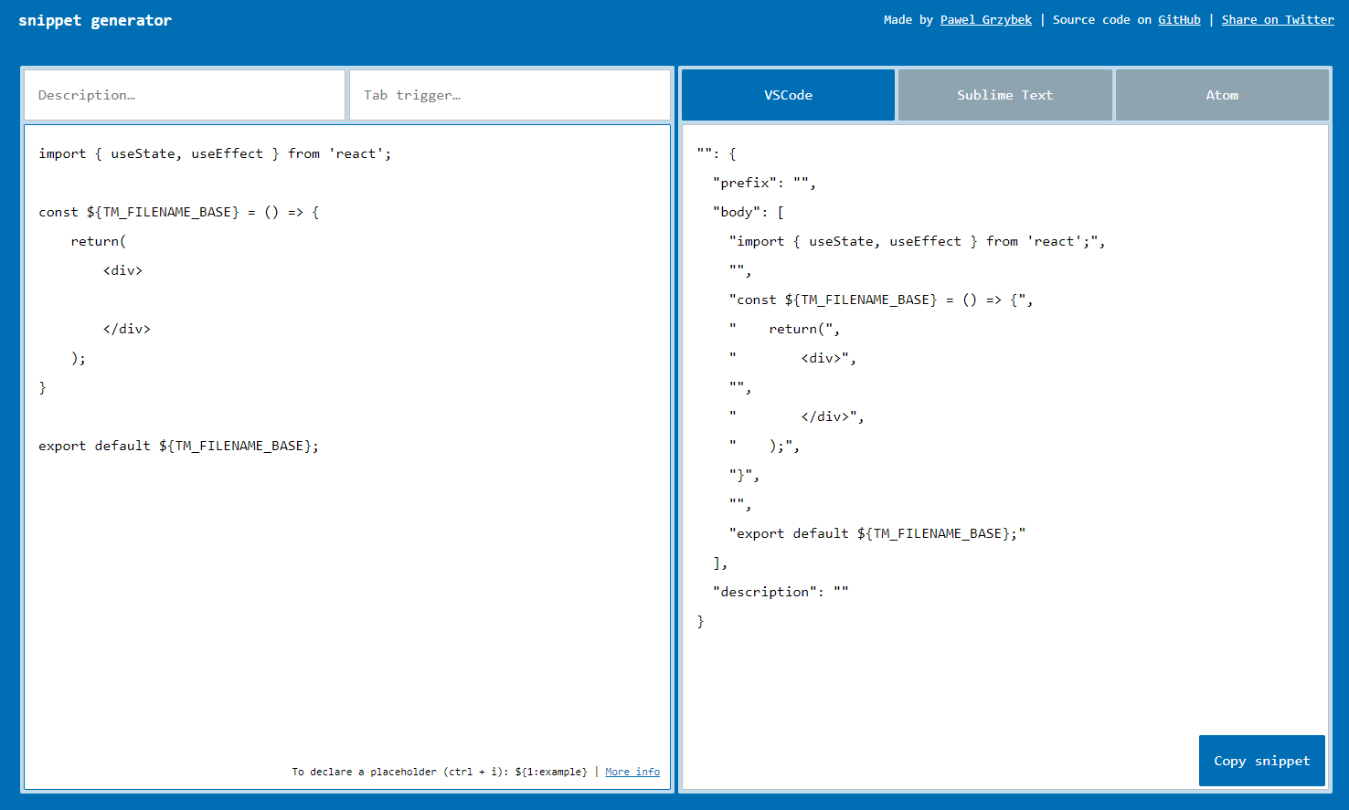This screenshot has width=1349, height=810.
Task: Open the Share on Twitter link
Action: tap(1278, 19)
